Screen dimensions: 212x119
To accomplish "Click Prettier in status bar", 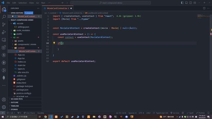I will [200, 113].
